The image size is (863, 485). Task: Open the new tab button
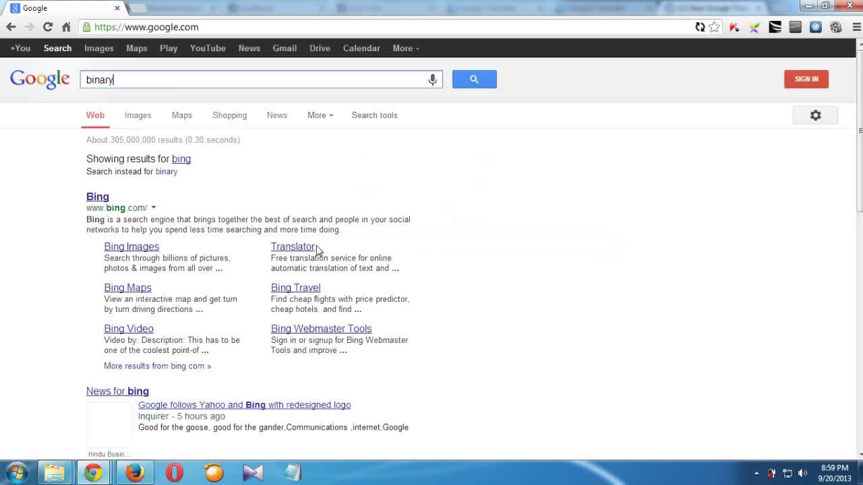click(138, 8)
